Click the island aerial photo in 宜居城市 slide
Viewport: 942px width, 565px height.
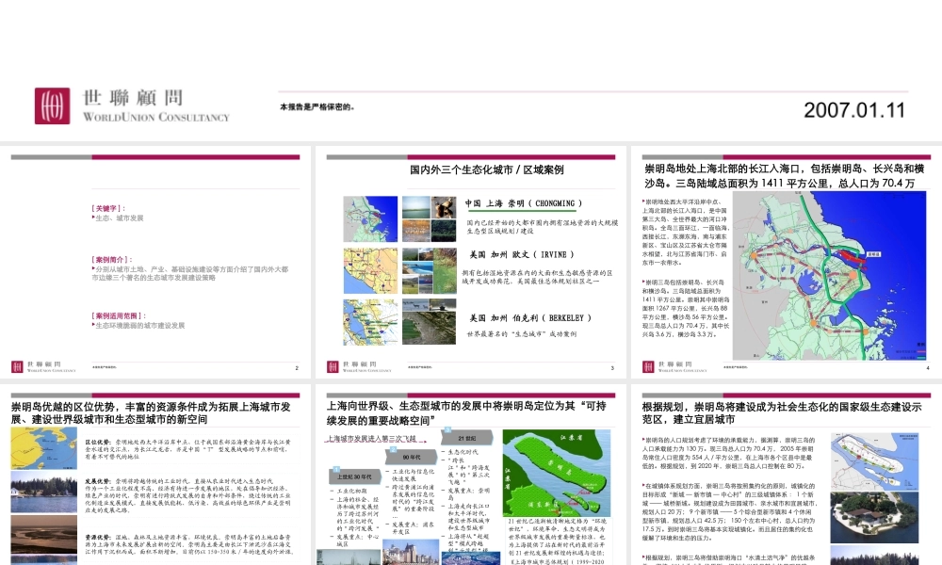[874, 517]
